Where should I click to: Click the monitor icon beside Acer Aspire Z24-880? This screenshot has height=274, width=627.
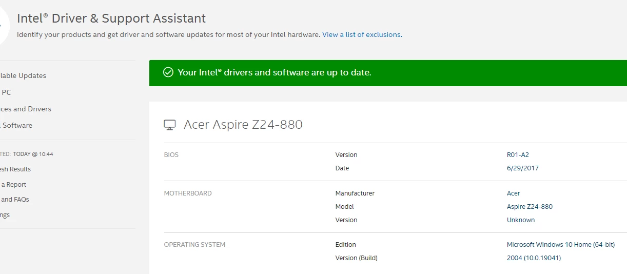(x=170, y=125)
